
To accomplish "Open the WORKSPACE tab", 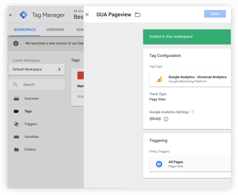I will coord(25,30).
